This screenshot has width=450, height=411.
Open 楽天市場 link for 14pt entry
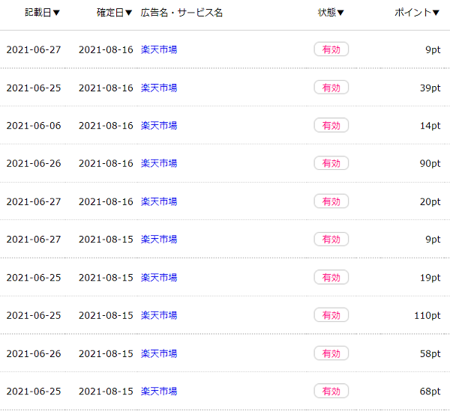(159, 126)
